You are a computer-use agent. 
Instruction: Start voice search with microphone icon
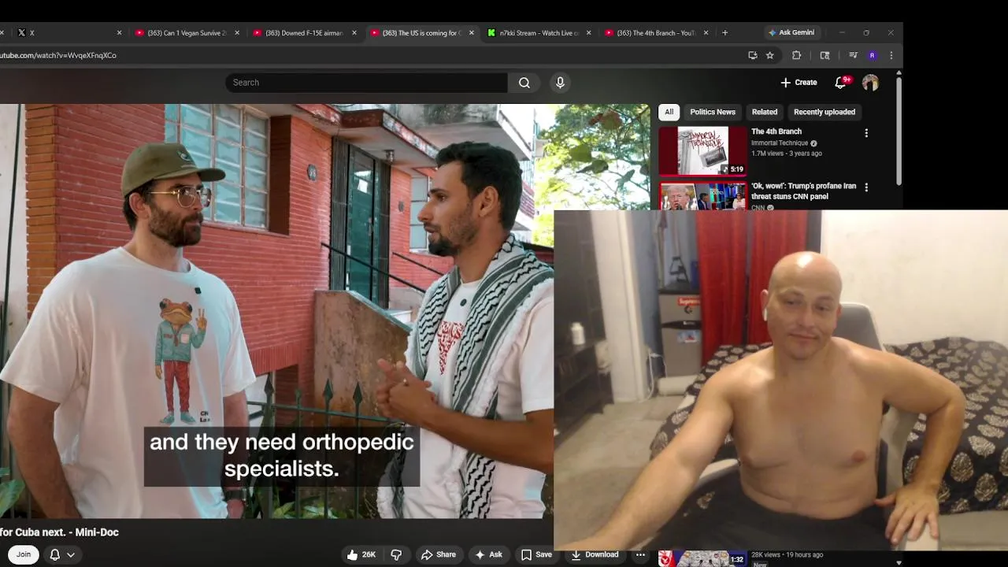pos(560,83)
